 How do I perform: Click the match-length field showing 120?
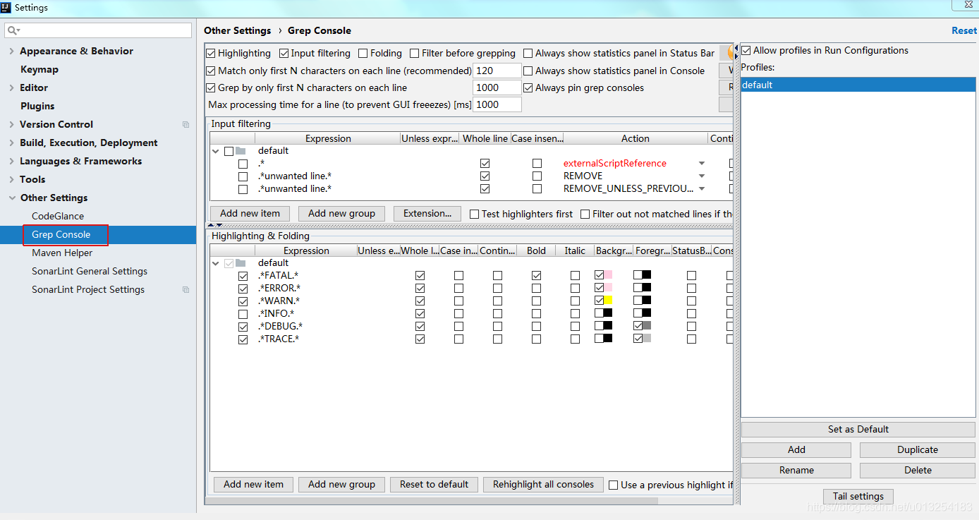point(497,71)
